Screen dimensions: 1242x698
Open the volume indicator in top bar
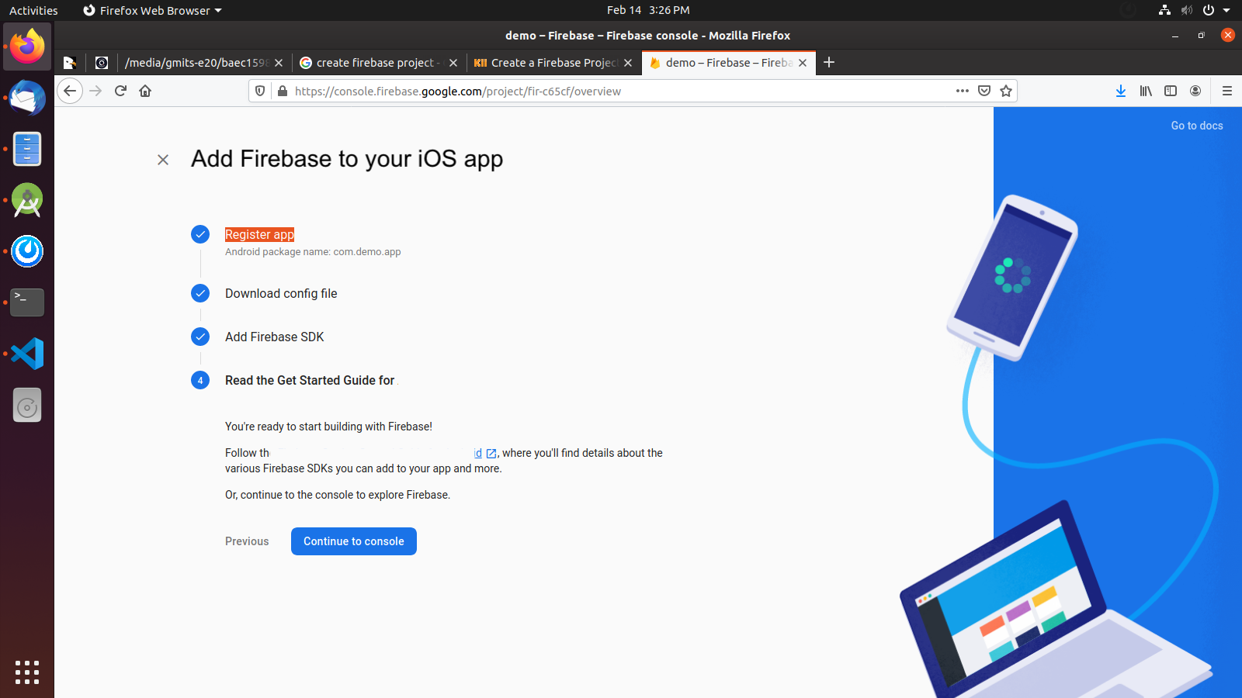(1187, 10)
